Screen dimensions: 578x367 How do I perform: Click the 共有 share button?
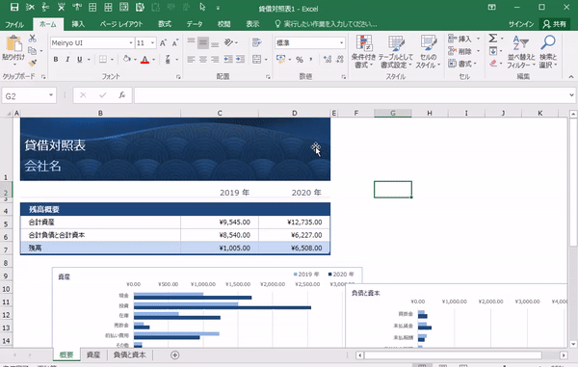click(555, 24)
